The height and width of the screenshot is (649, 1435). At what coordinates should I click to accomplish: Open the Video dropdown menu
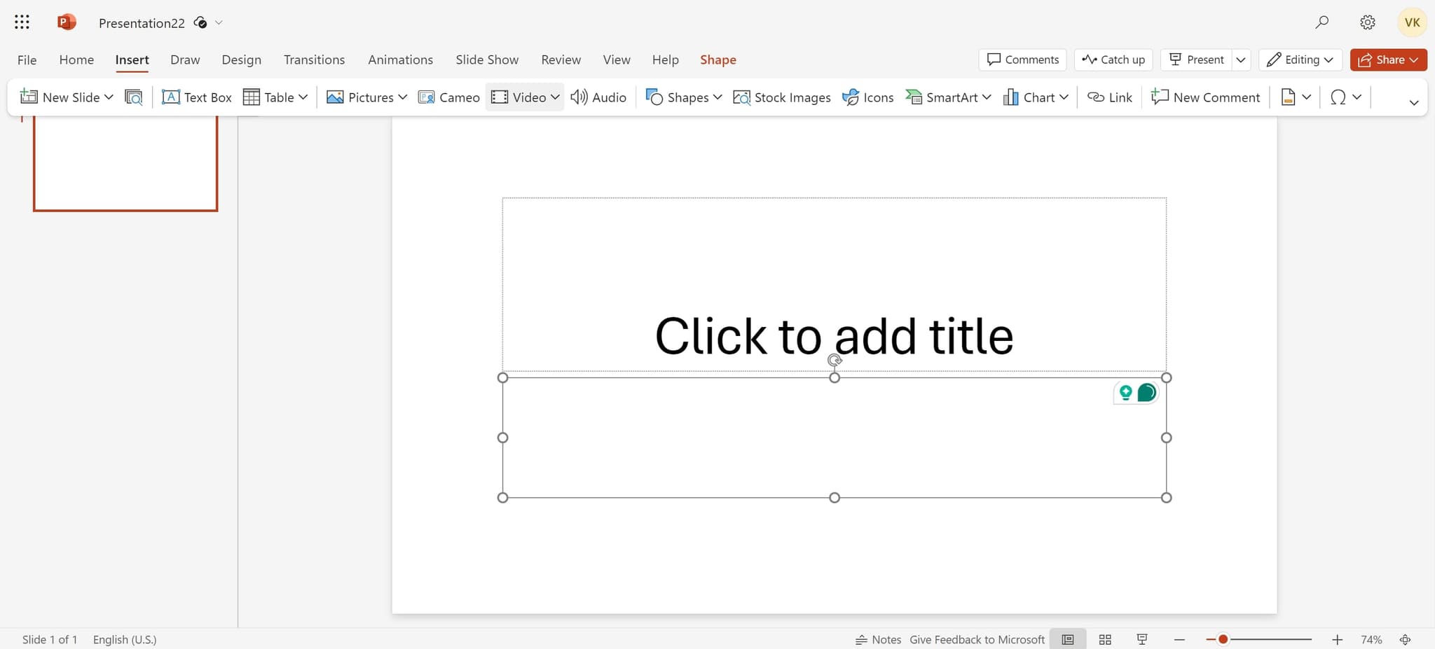tap(554, 97)
